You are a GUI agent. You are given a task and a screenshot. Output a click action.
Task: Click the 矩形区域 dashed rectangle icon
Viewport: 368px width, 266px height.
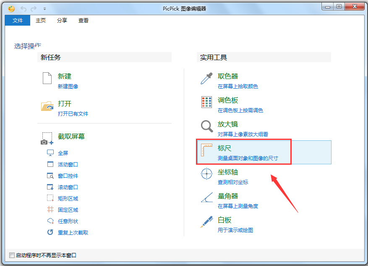pos(50,198)
